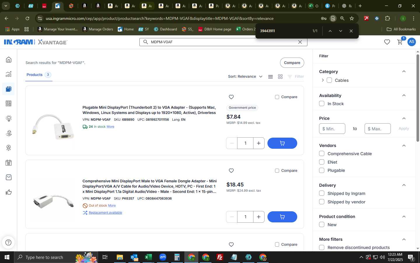Clear the MDPM-VGAF search box
Viewport: 420px width, 263px height.
click(300, 42)
